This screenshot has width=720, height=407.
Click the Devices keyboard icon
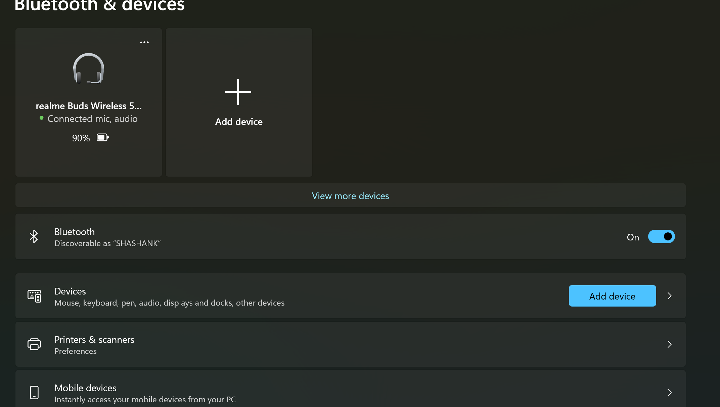(34, 296)
